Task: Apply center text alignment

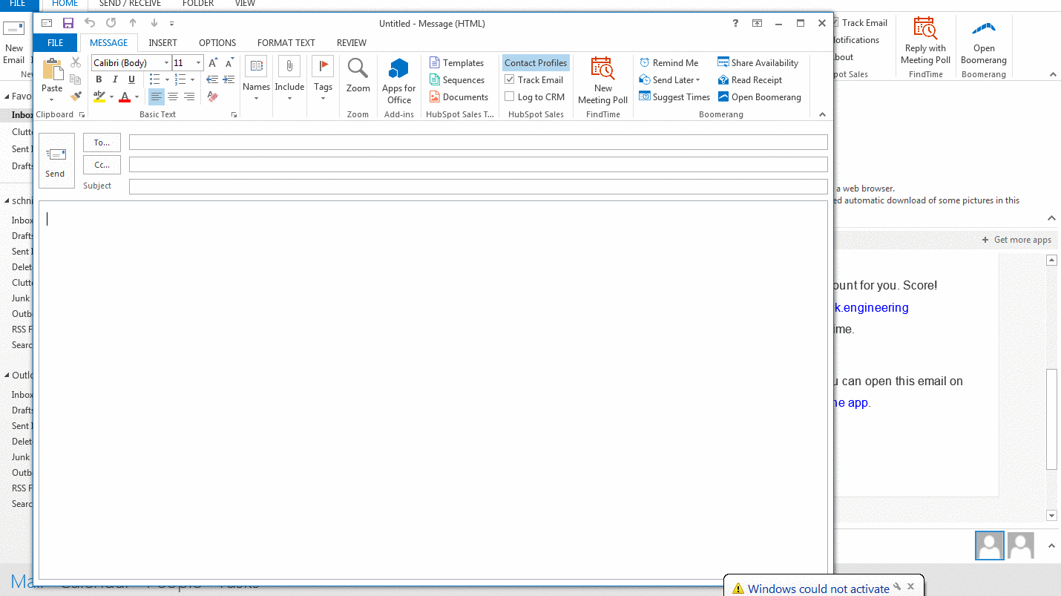Action: [x=173, y=96]
